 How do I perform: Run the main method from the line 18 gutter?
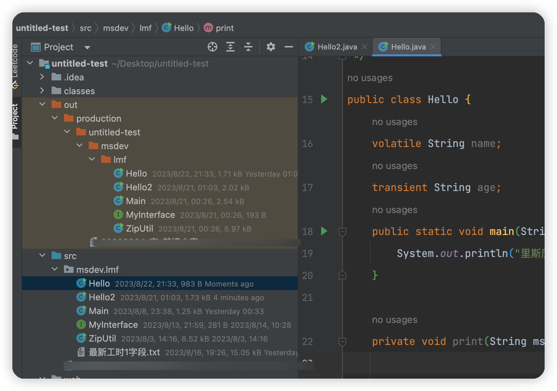[324, 231]
